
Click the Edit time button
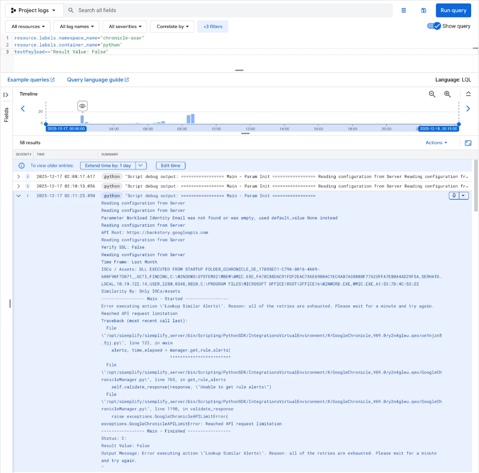coord(170,166)
